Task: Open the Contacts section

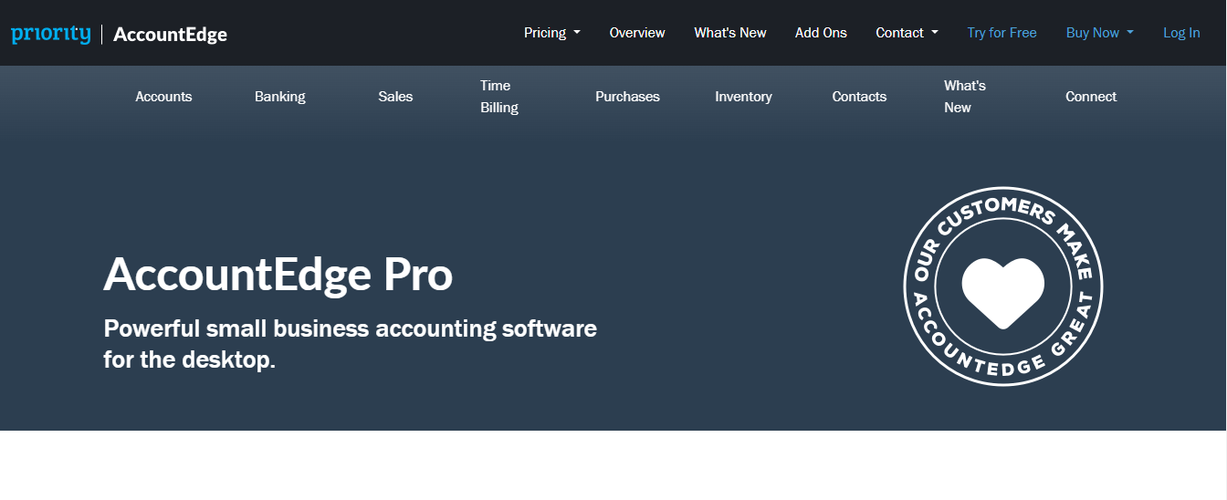Action: pos(859,97)
